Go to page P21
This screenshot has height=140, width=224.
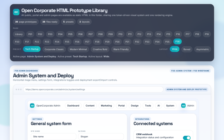(x=27, y=42)
